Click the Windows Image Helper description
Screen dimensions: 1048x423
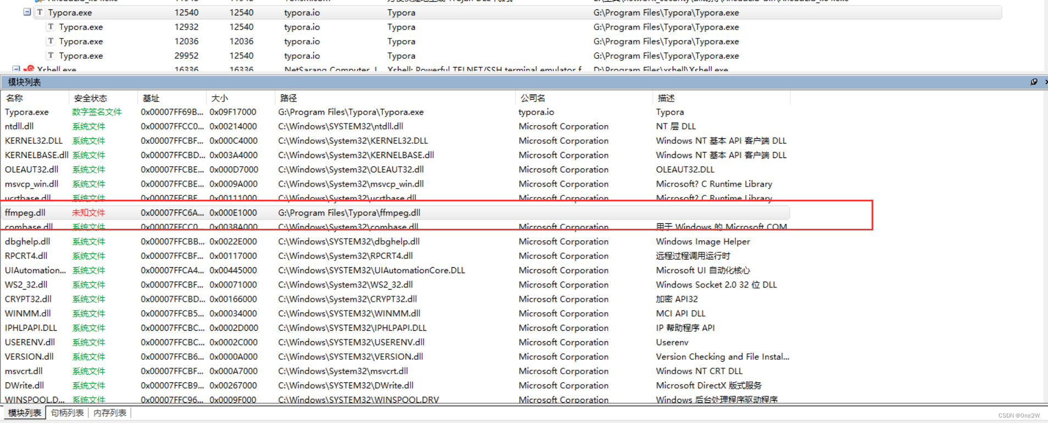pyautogui.click(x=703, y=241)
